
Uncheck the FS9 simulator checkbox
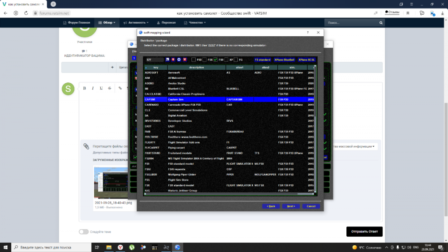(215, 60)
